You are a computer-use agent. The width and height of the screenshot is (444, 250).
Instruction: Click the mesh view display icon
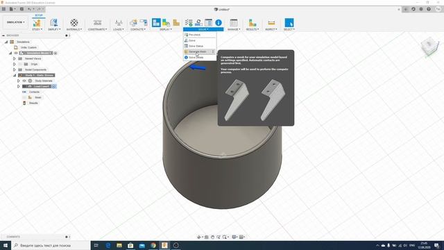click(176, 22)
